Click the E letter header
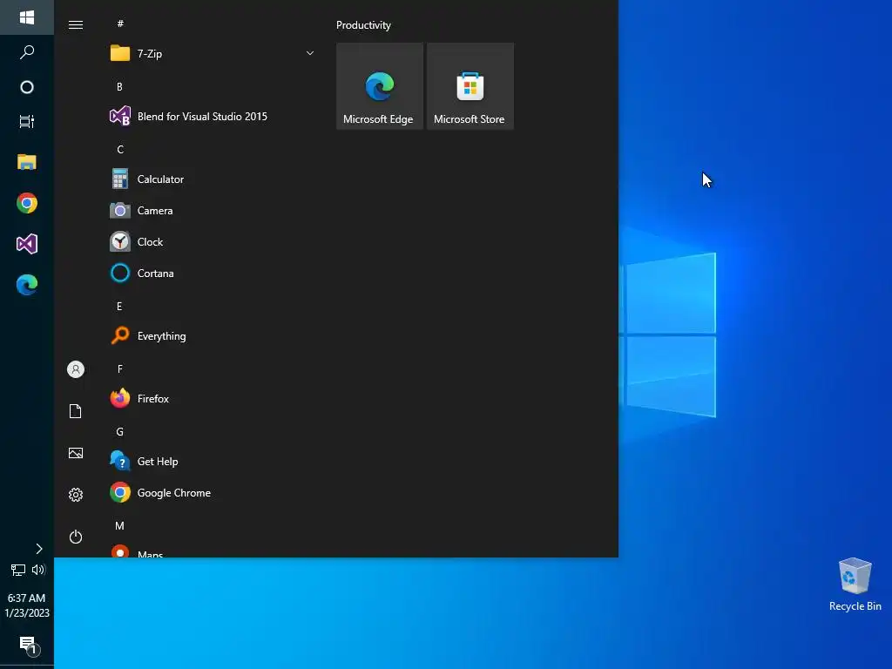892x669 pixels. (x=119, y=307)
